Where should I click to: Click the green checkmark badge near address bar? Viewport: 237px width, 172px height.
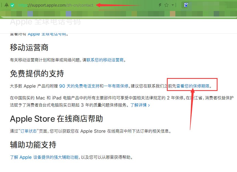coord(12,5)
